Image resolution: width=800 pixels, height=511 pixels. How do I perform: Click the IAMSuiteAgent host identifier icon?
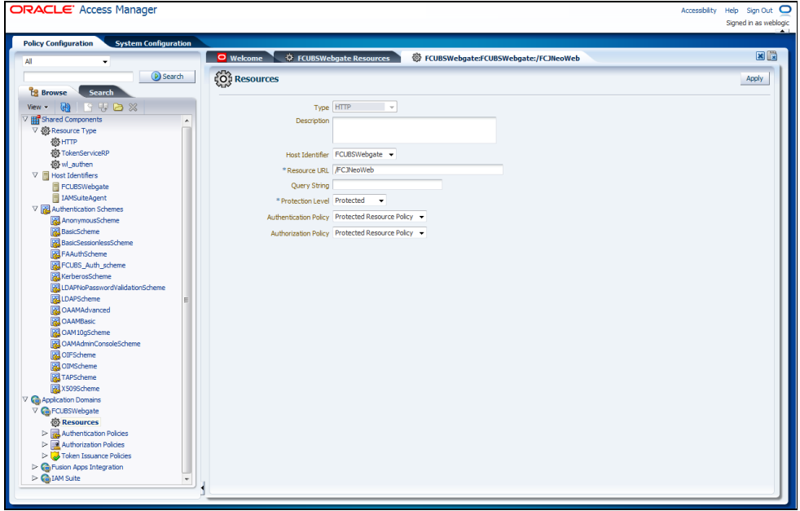tap(55, 198)
